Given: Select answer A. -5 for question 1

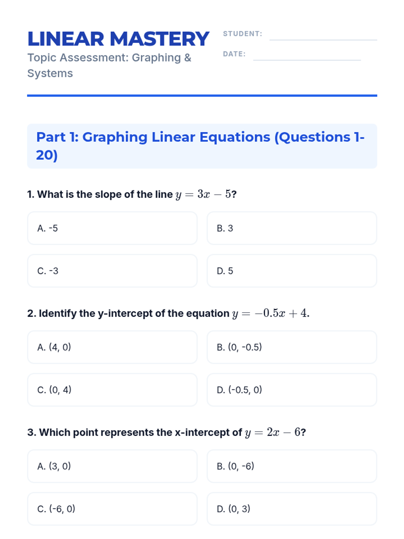Looking at the screenshot, I should [112, 228].
